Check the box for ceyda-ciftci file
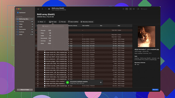This screenshot has height=98, width=175. tap(38, 64)
